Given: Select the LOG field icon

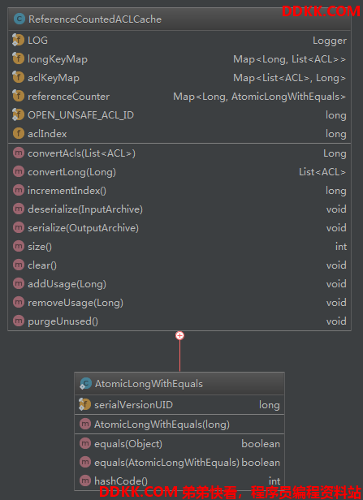Looking at the screenshot, I should 18,41.
